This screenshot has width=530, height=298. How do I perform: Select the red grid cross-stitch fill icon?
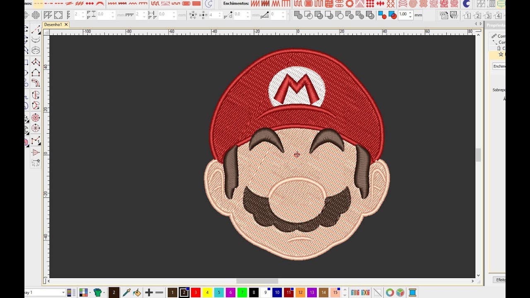[329, 4]
